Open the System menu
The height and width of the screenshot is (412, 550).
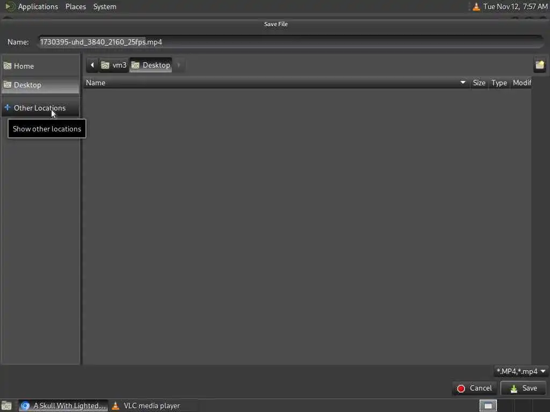pos(105,6)
